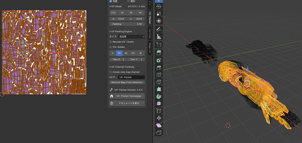302x143 pixels.
Task: Select the Edge Slide tool
Action: click(x=159, y=111)
